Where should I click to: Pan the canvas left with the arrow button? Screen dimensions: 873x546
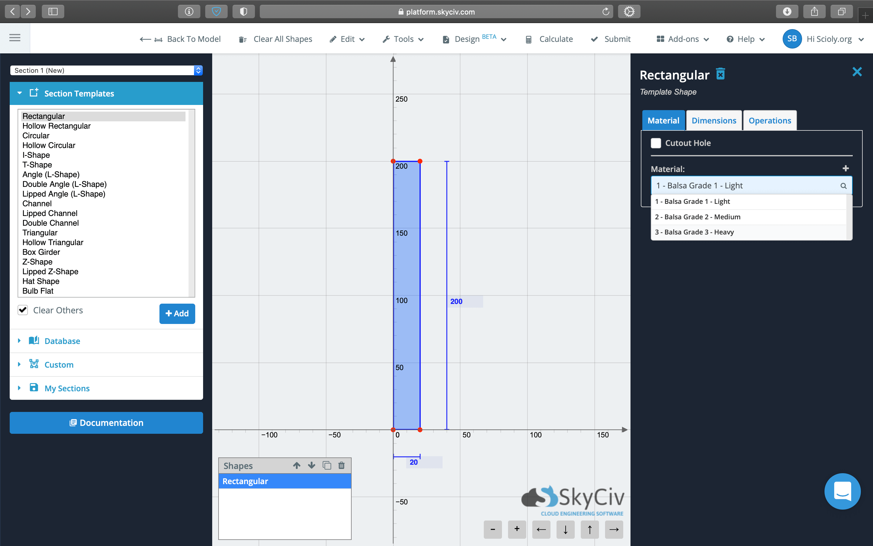(x=541, y=529)
